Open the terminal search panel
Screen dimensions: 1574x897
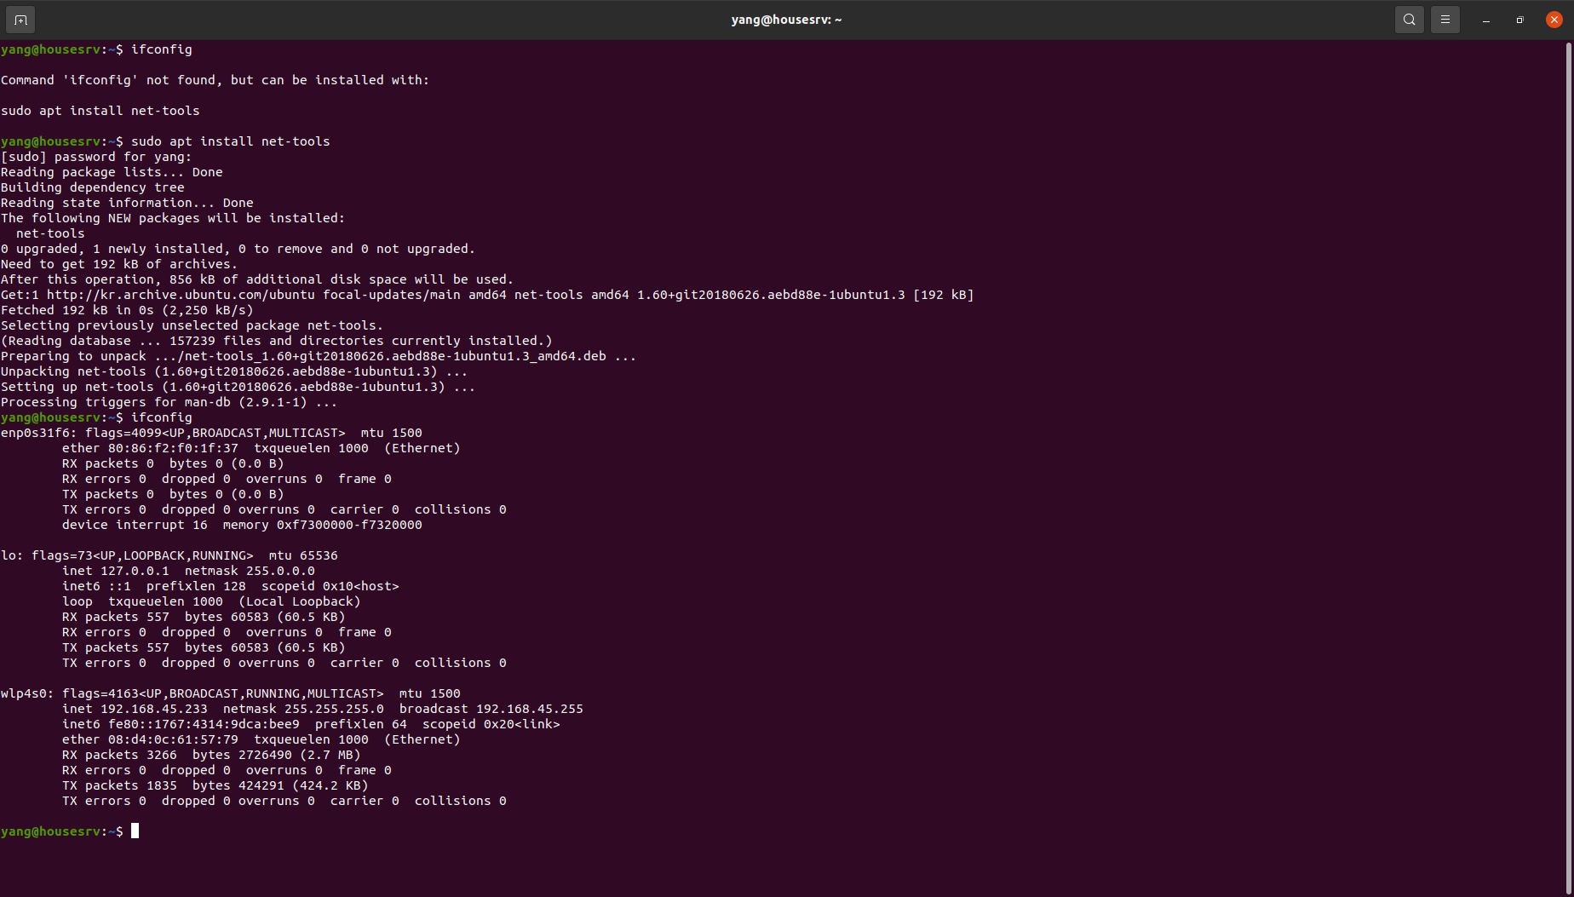(1409, 19)
